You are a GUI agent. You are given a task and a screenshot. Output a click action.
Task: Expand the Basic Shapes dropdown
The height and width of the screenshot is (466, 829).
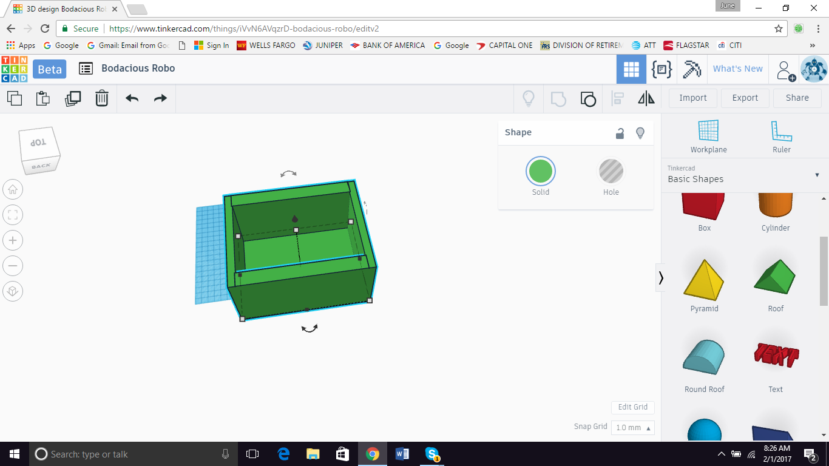coord(817,175)
